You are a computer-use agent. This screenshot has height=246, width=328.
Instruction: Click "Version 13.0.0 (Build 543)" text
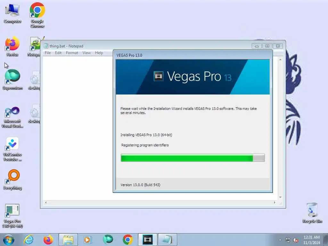[140, 185]
